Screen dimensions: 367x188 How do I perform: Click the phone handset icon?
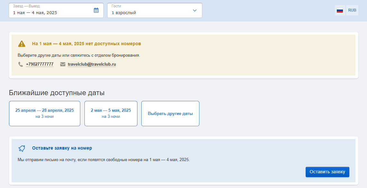click(x=21, y=64)
